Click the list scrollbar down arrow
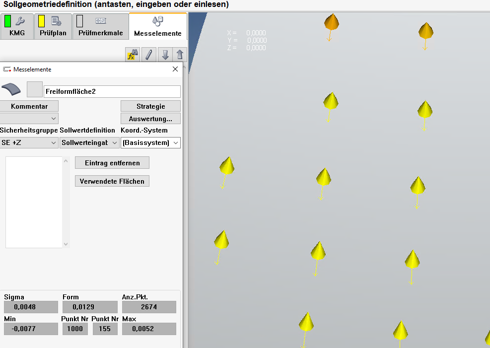This screenshot has height=348, width=490. 66,244
